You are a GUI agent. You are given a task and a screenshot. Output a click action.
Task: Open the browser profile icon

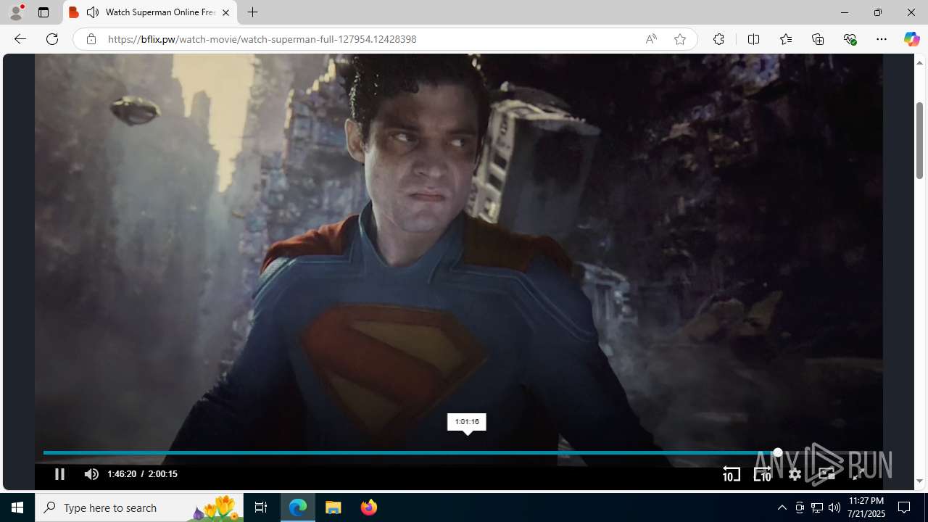(x=16, y=12)
